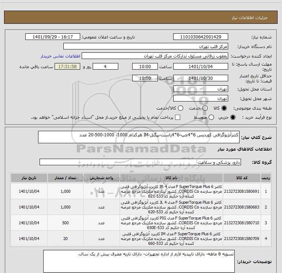Click quantity 20 in row 4

66,239
